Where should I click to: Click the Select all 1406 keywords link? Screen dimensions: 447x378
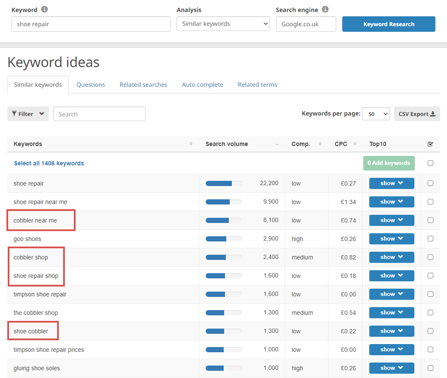49,163
